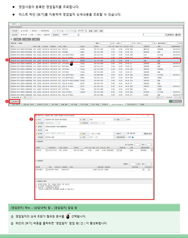Switch to the 영업목표 및 평가 tab

click(x=42, y=105)
